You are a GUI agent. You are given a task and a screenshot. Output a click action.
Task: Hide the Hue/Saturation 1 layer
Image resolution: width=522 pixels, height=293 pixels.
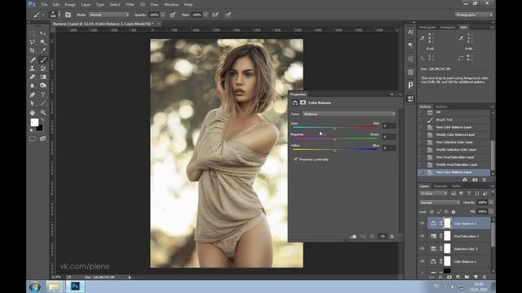point(422,236)
